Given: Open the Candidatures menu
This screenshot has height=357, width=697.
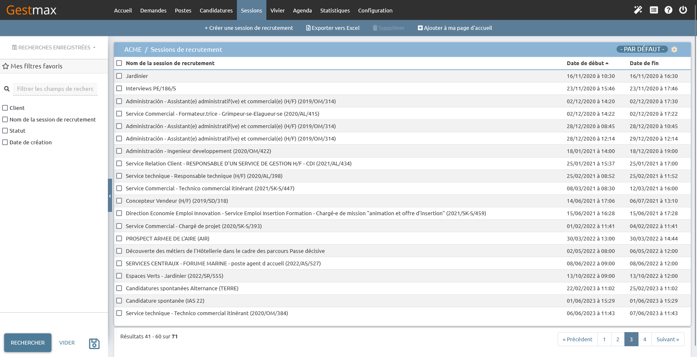Looking at the screenshot, I should pos(216,10).
